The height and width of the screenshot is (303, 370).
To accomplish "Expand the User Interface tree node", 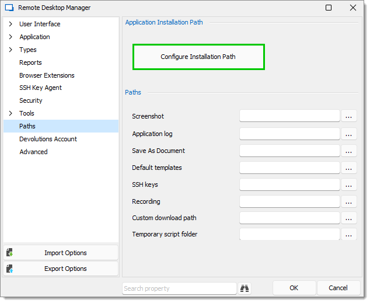I will point(11,24).
